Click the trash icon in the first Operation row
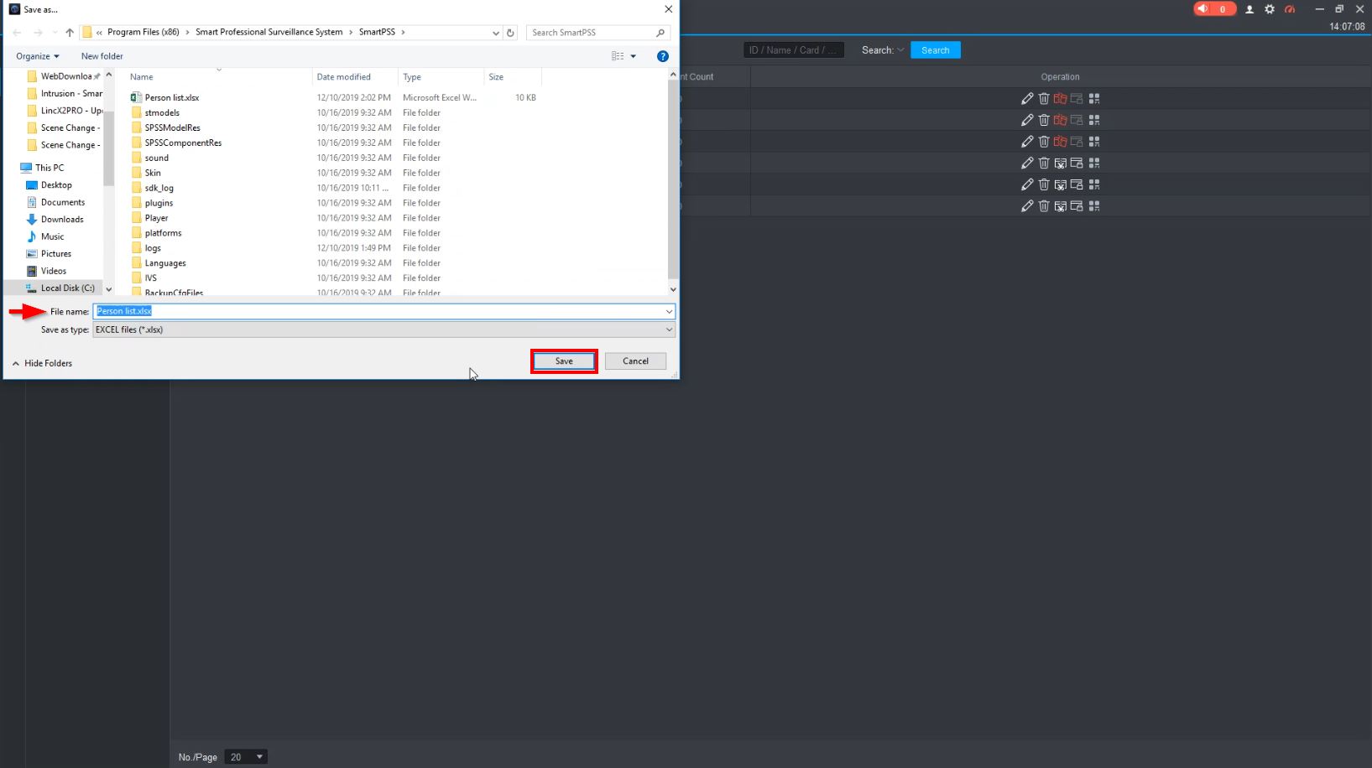The image size is (1372, 768). (x=1044, y=98)
